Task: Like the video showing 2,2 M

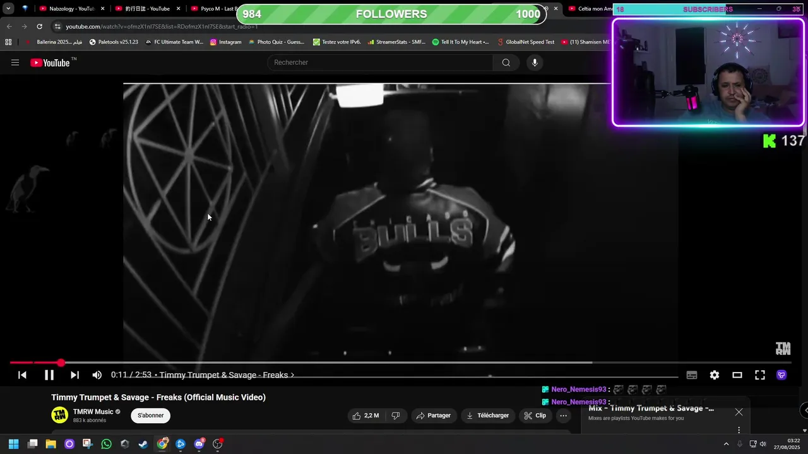Action: coord(366,416)
